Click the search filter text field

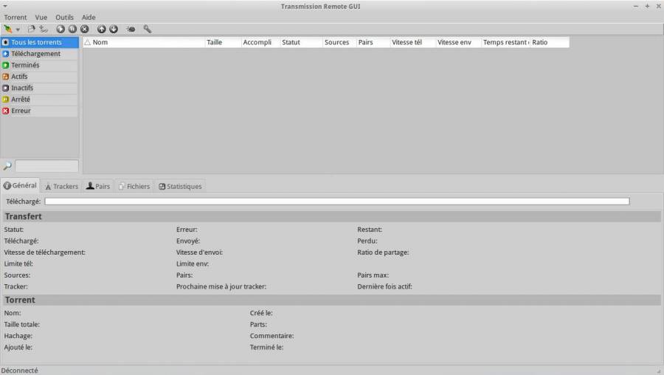(x=46, y=166)
